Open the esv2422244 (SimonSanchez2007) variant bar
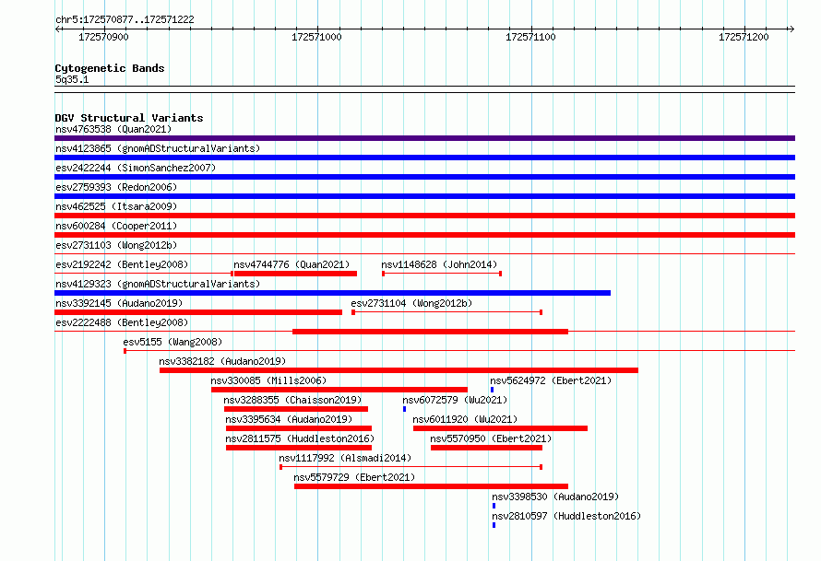 [x=424, y=177]
